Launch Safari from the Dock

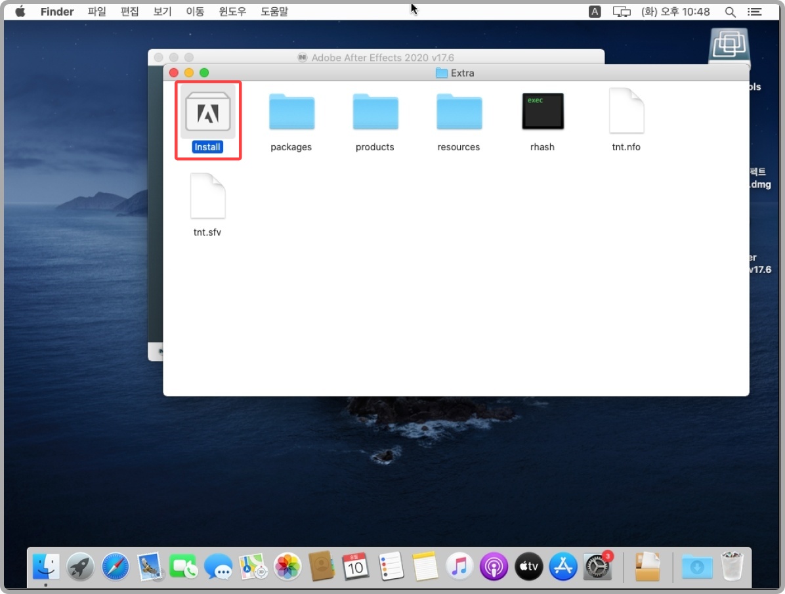point(115,567)
